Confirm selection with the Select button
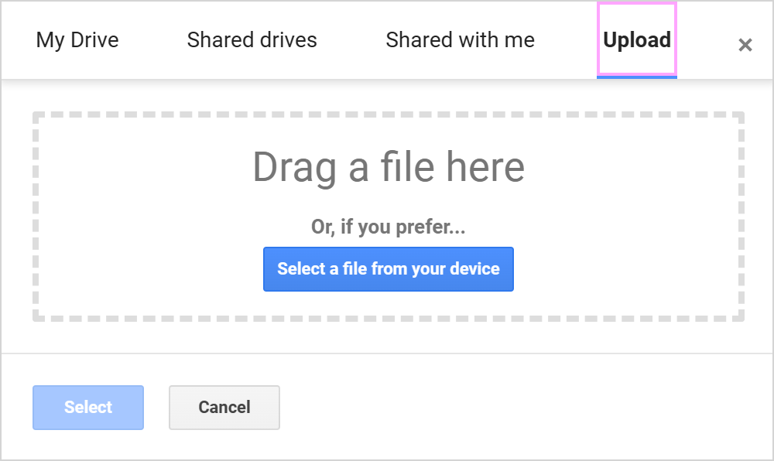Image resolution: width=774 pixels, height=461 pixels. point(88,408)
